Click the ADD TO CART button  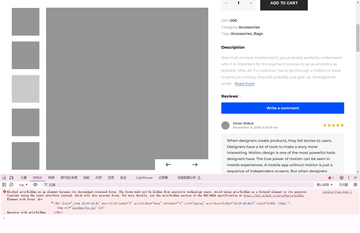284,5
